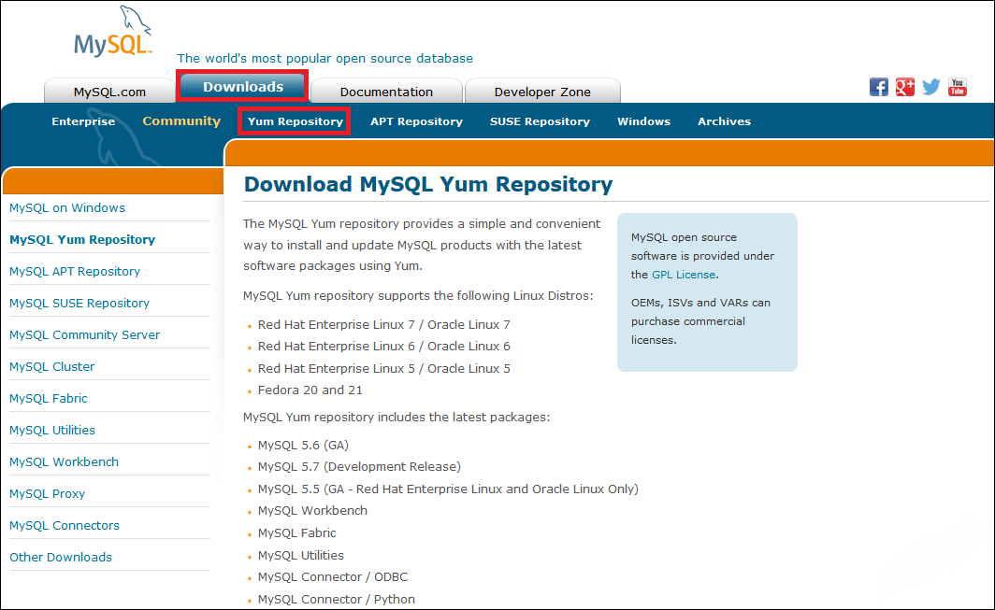This screenshot has width=995, height=610.
Task: Click 'MySQL Utilities' in the packages list
Action: [x=301, y=556]
